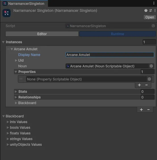The height and width of the screenshot is (160, 157).
Task: Expand bools Values
Action: (8, 127)
